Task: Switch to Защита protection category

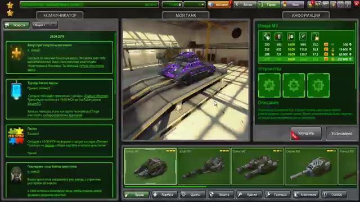Action: click(221, 195)
